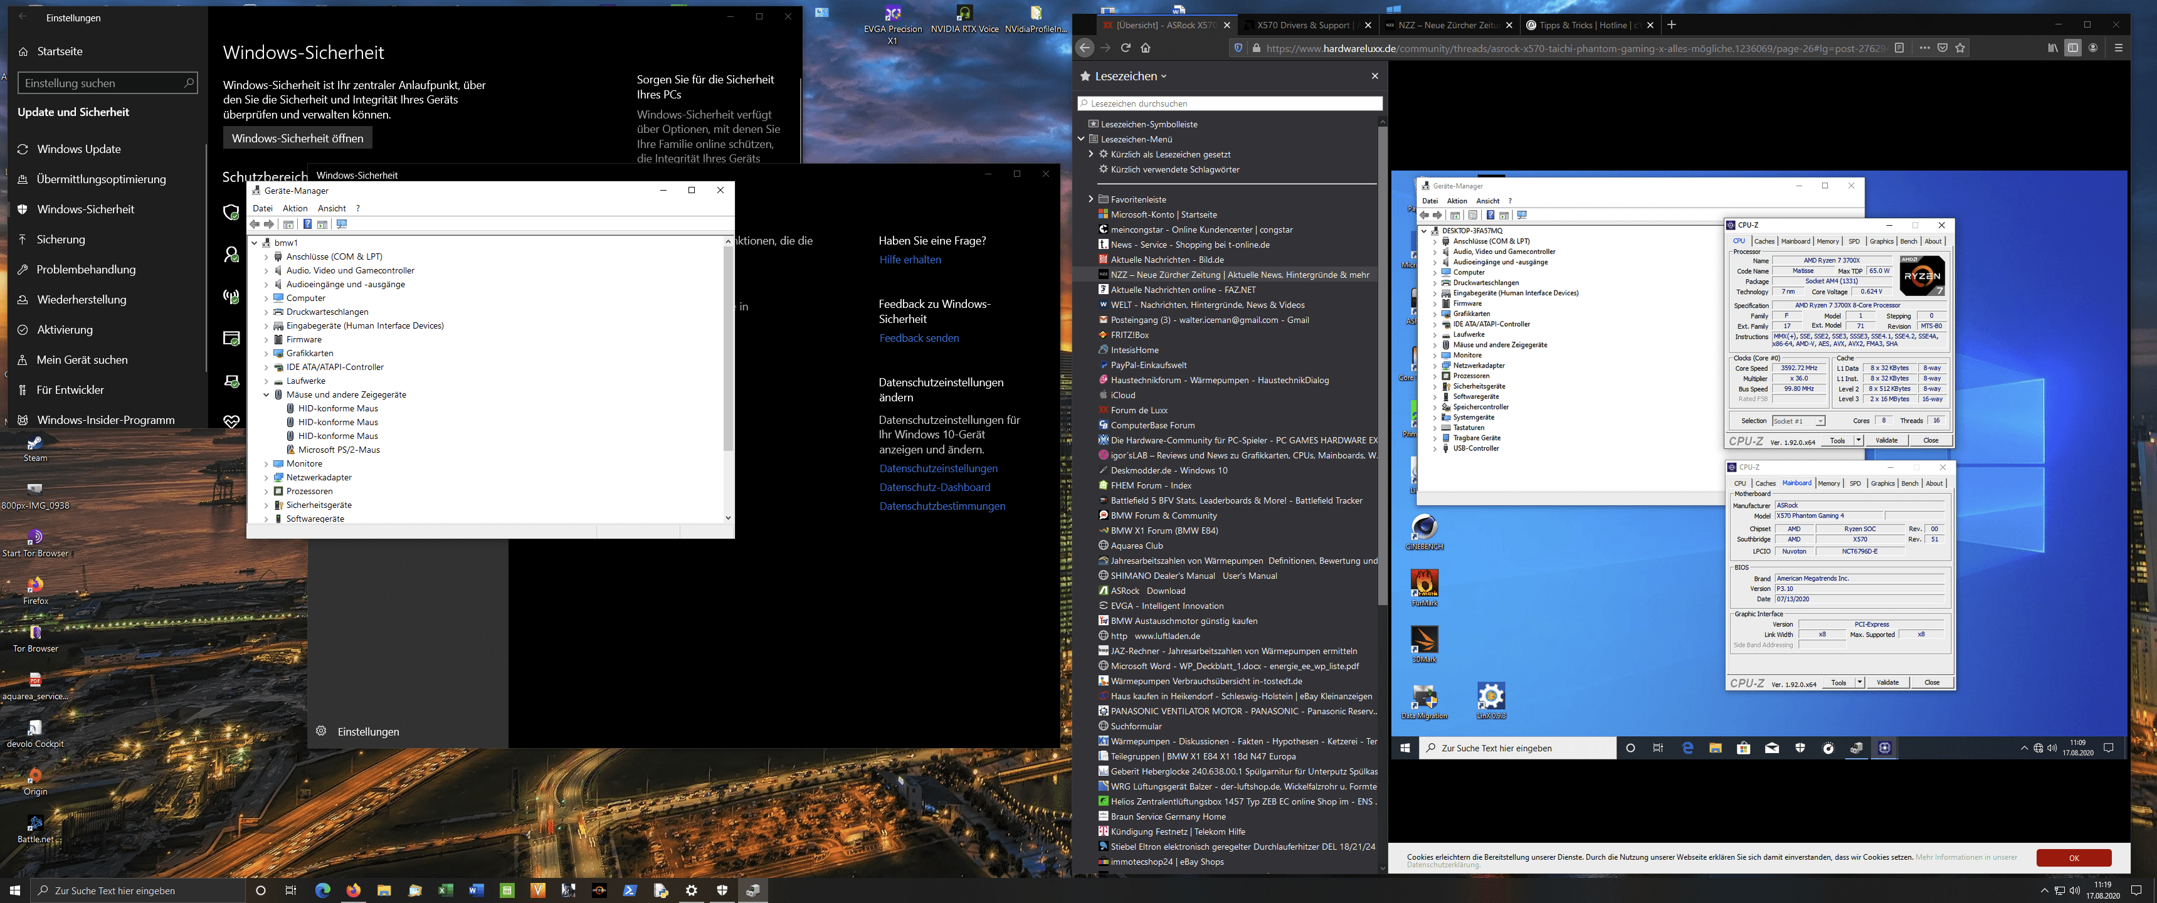Open the properties icon in Geräte-Manager toolbar
This screenshot has width=2157, height=903.
(289, 224)
